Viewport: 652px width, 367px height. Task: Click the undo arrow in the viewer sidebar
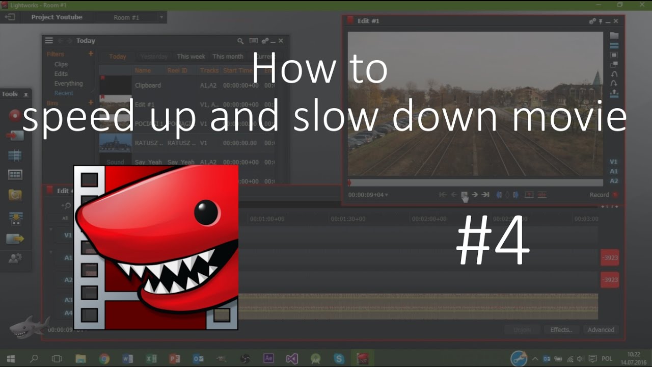pos(614,74)
